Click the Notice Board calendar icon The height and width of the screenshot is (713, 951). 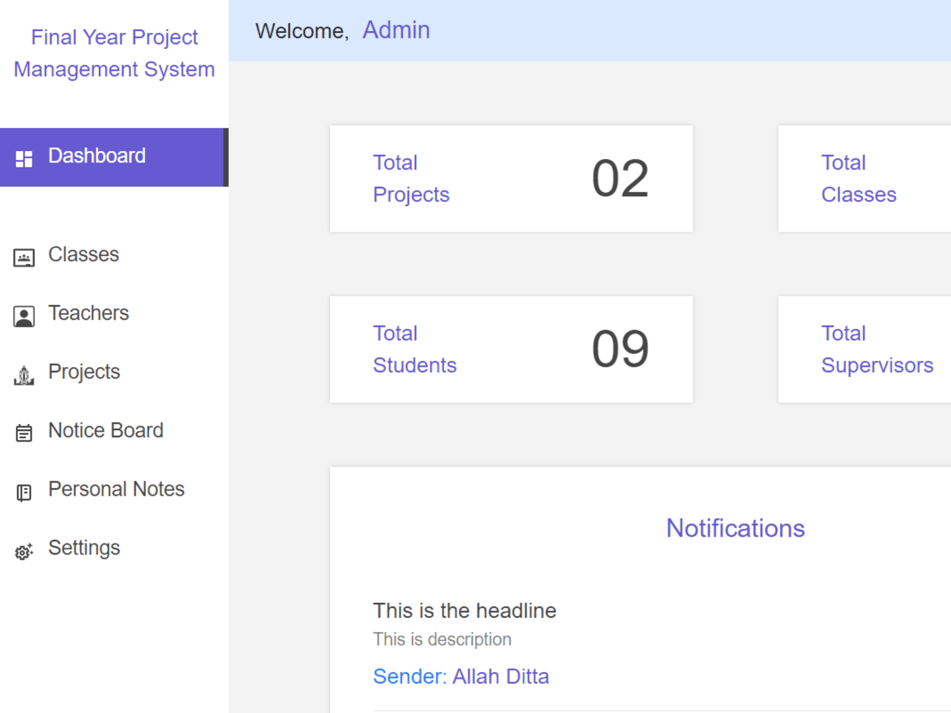click(24, 433)
